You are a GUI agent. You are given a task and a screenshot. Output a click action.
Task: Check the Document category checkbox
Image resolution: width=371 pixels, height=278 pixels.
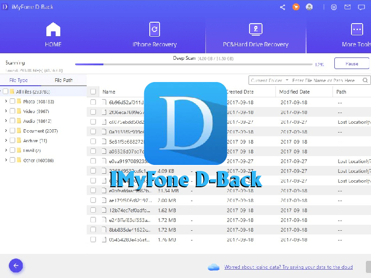click(x=13, y=131)
